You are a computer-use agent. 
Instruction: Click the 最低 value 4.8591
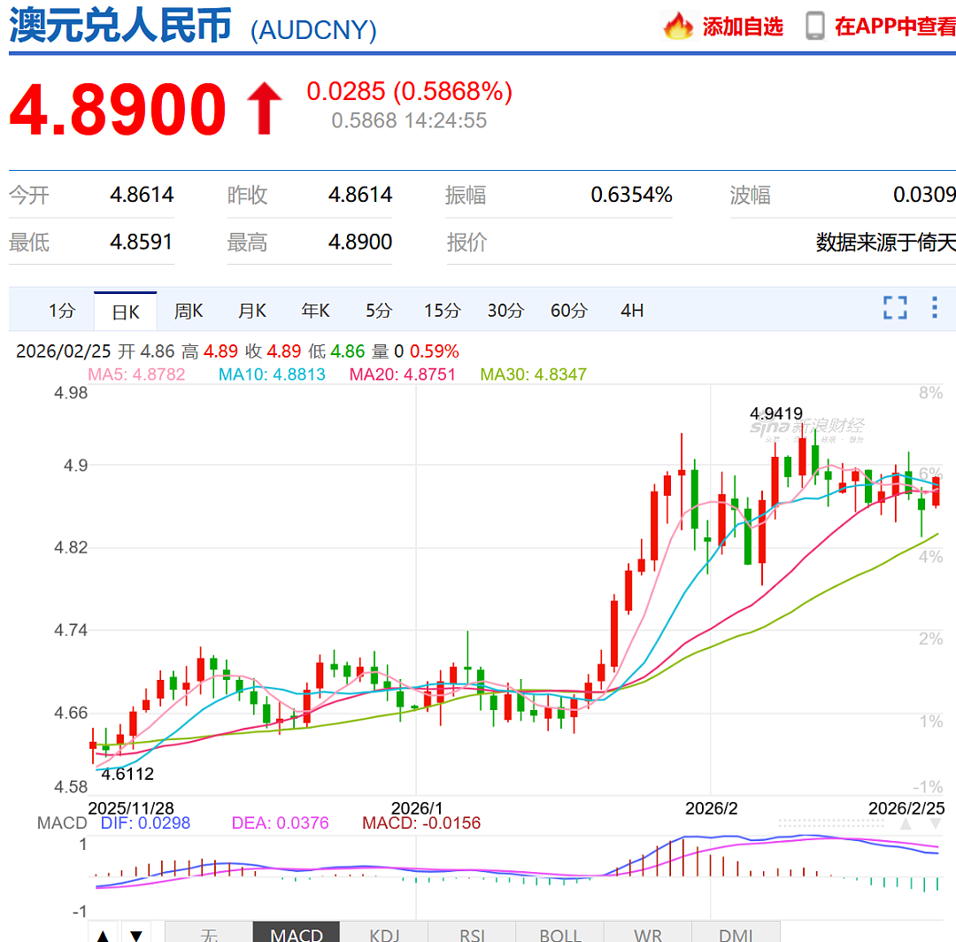click(x=142, y=242)
